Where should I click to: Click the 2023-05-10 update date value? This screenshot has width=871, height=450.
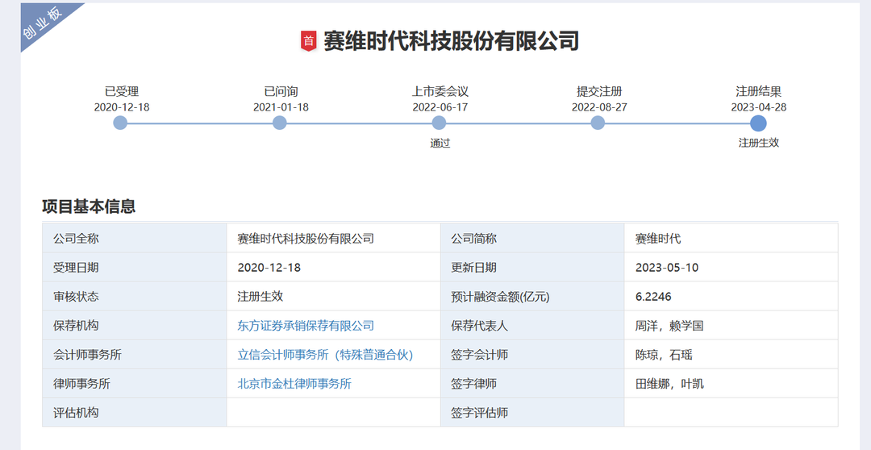[x=667, y=268]
